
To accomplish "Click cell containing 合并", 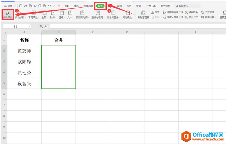I will [59, 40].
